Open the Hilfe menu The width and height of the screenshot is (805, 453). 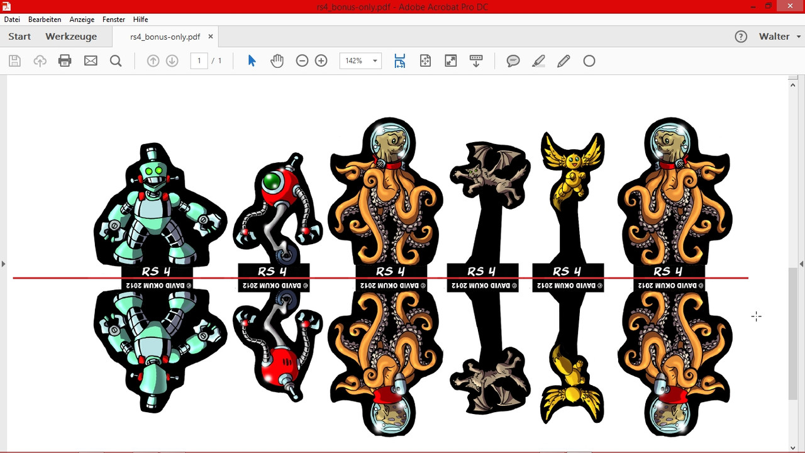140,20
